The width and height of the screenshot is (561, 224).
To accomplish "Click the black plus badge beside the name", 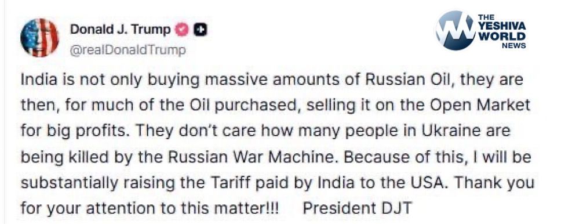I will tap(200, 30).
